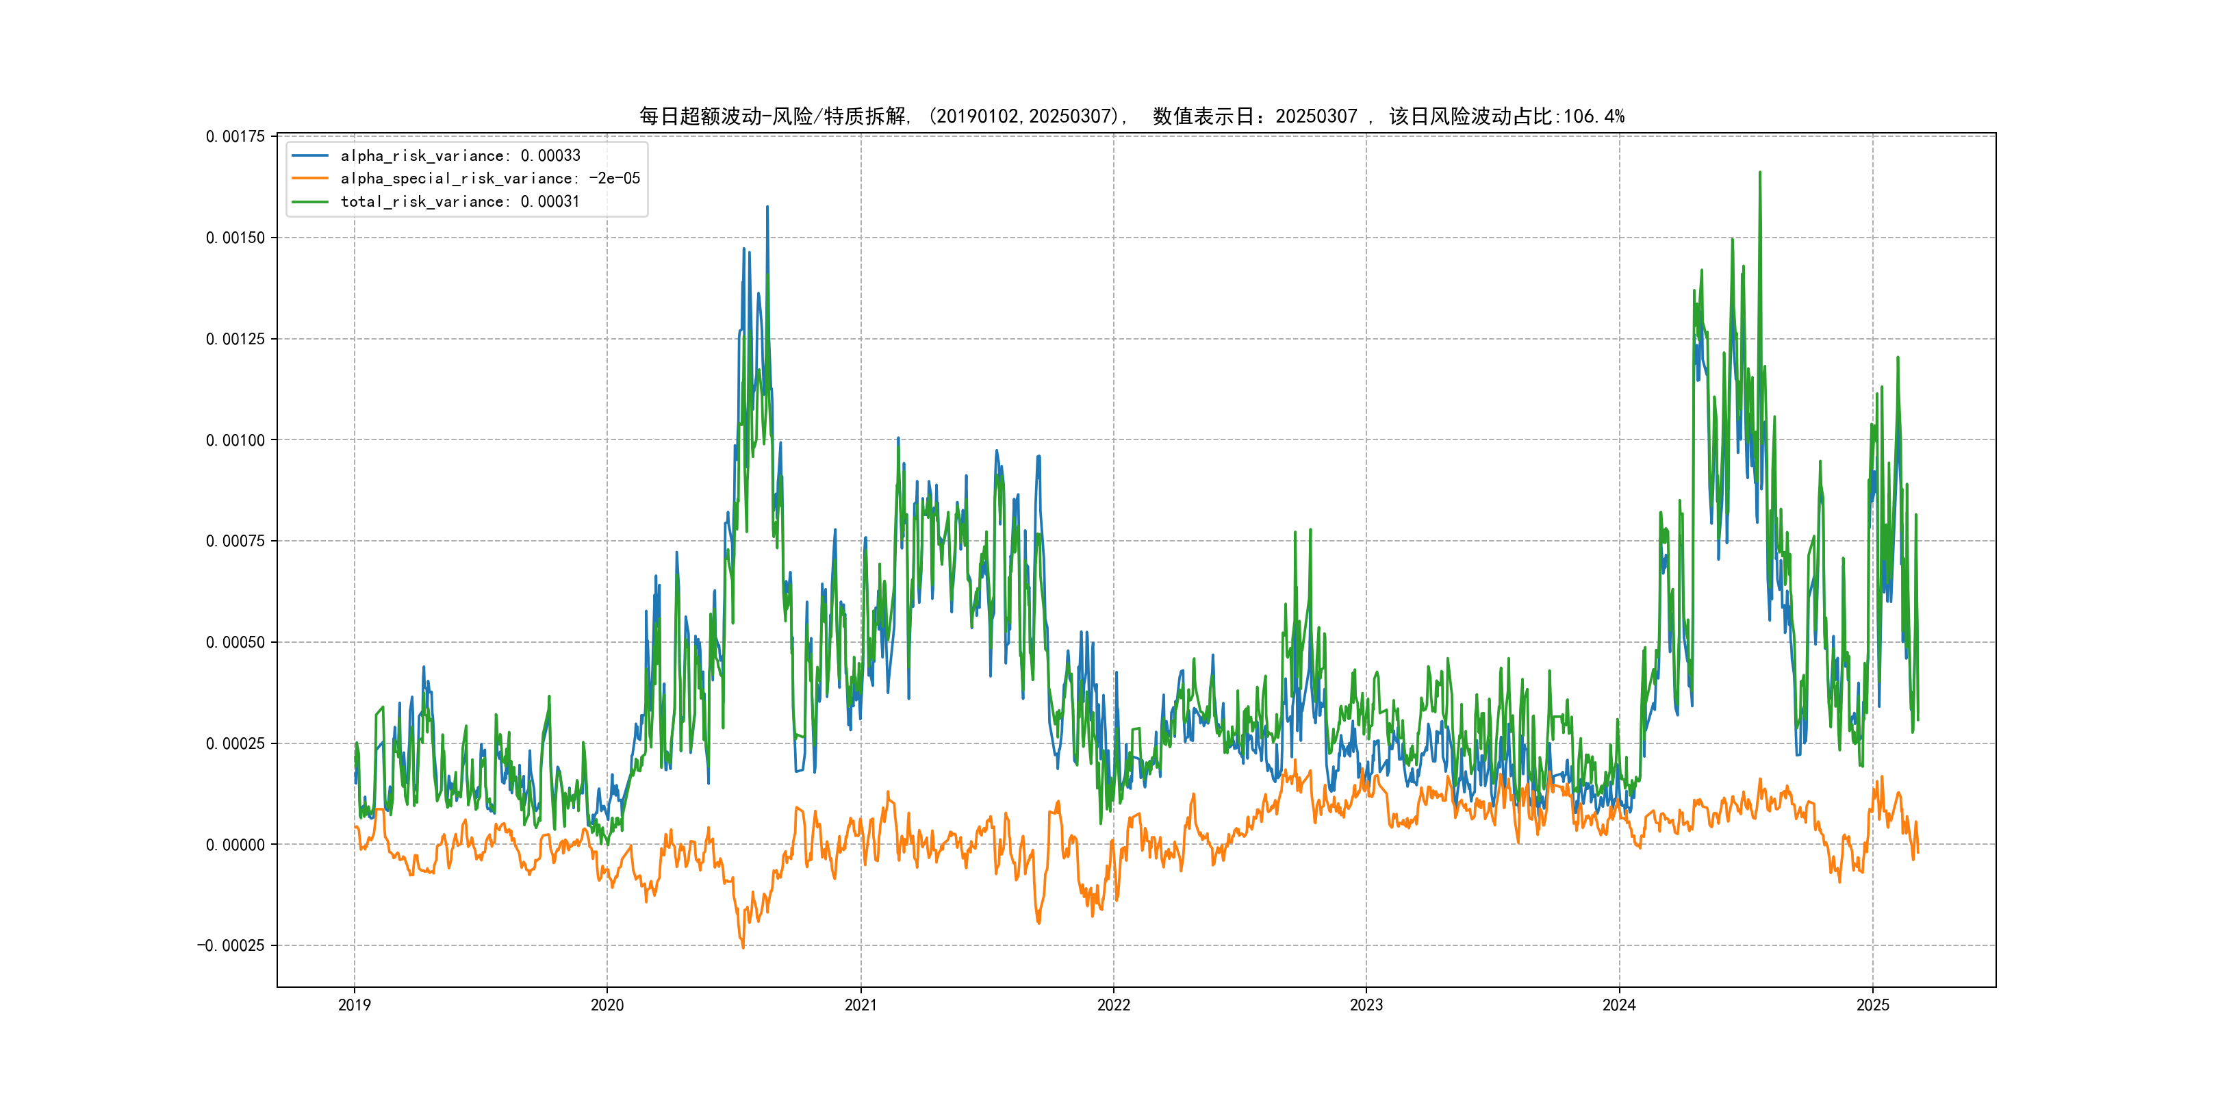Click the green total_risk_variance legend line
2218x1109 pixels.
click(x=310, y=201)
